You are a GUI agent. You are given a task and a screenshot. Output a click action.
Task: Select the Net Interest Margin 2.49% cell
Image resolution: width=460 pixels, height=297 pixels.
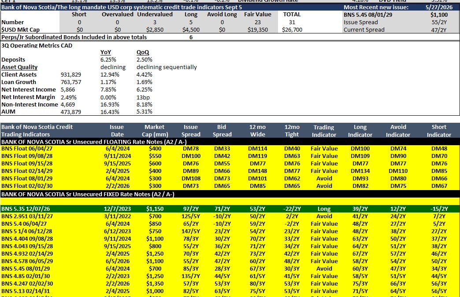tap(69, 97)
